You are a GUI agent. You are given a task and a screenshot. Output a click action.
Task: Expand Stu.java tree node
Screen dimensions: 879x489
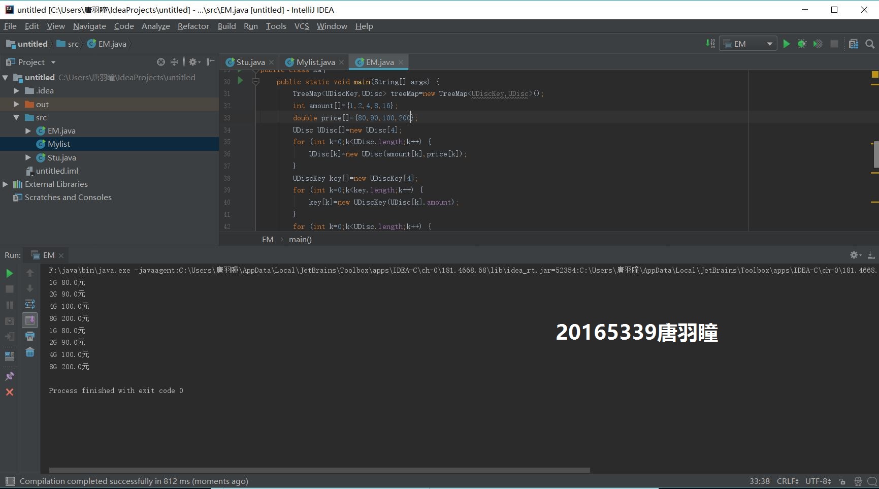pos(28,157)
